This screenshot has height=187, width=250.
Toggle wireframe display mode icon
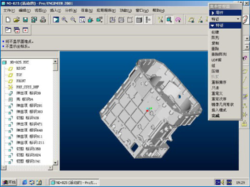(x=113, y=20)
